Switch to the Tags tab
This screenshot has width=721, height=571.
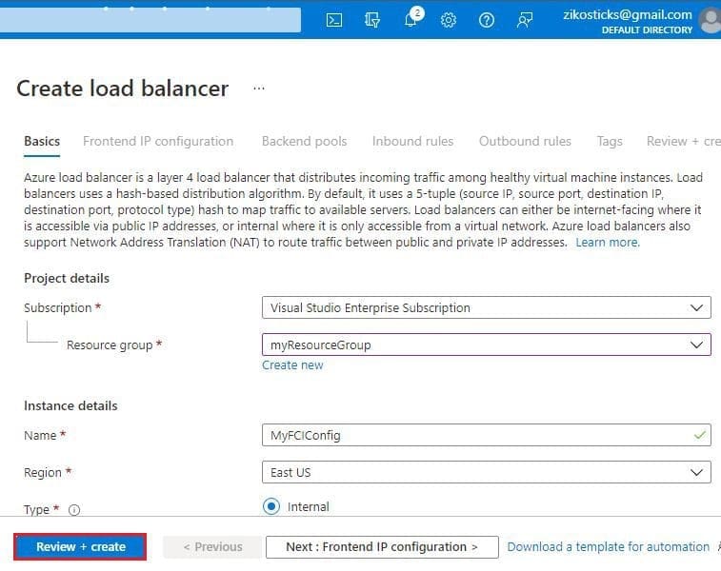610,142
